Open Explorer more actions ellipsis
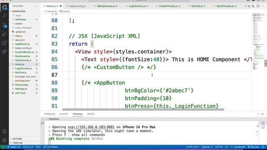The width and height of the screenshot is (267, 150). click(x=36, y=6)
